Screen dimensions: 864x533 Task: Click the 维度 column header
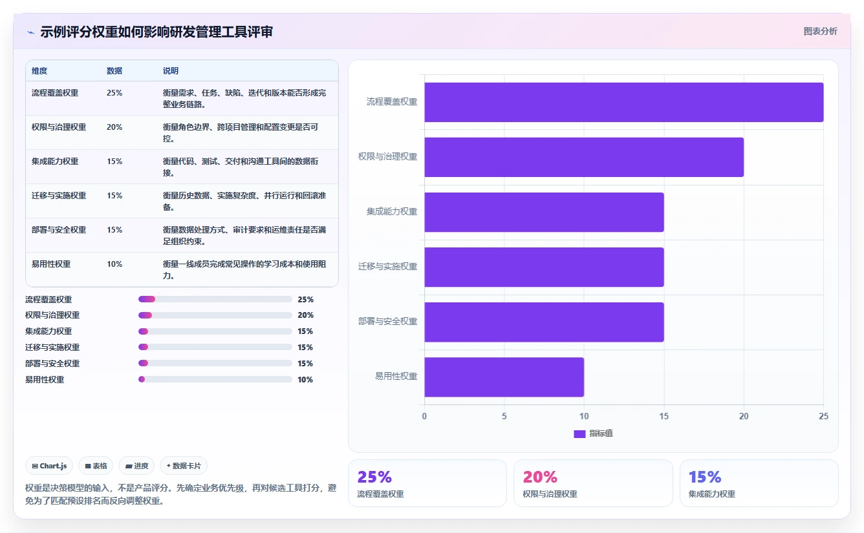point(39,71)
